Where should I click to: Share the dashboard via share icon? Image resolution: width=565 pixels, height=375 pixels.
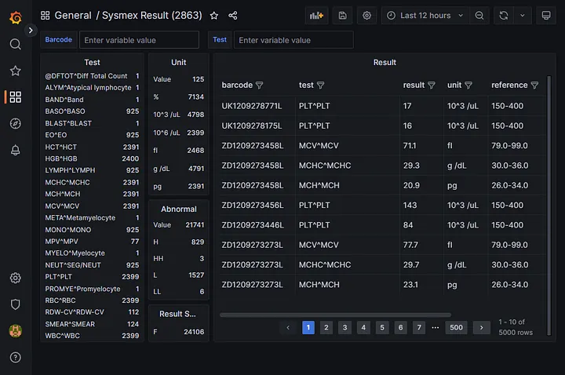pyautogui.click(x=233, y=16)
